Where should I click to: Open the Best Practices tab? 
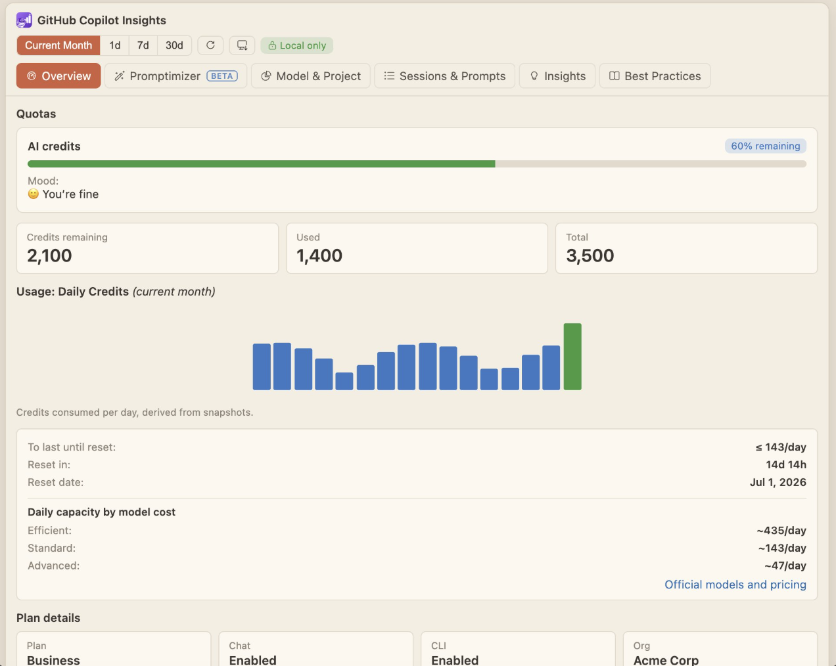(x=655, y=76)
